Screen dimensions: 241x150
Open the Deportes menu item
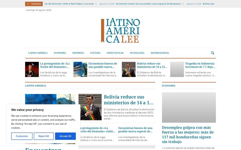tap(78, 53)
